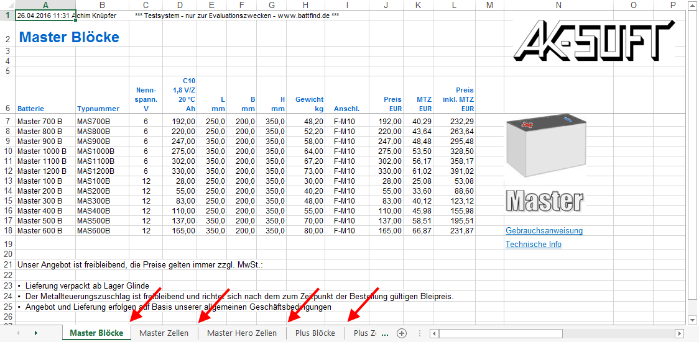The image size is (699, 342).
Task: Click the Typnummer column heading cell
Action: pyautogui.click(x=103, y=95)
